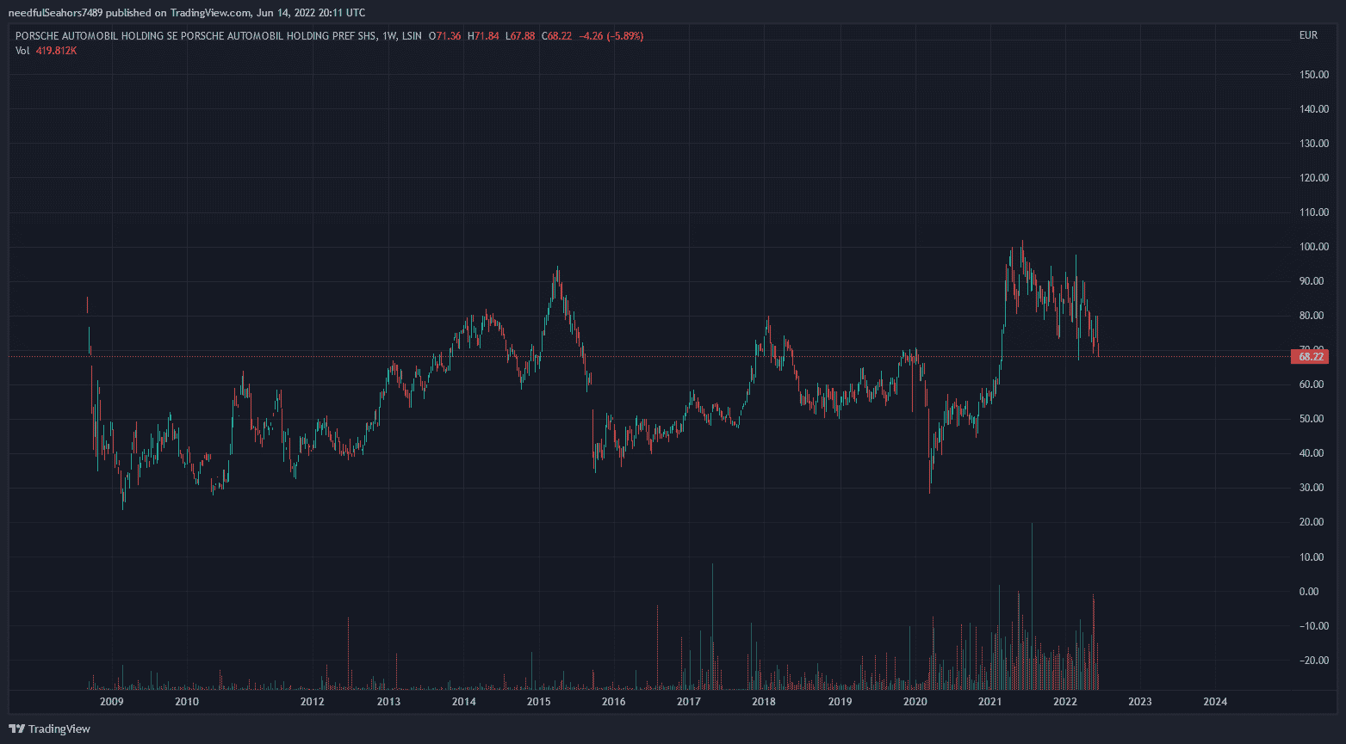
Task: Click the Vol 419.812K volume legend
Action: pos(47,51)
